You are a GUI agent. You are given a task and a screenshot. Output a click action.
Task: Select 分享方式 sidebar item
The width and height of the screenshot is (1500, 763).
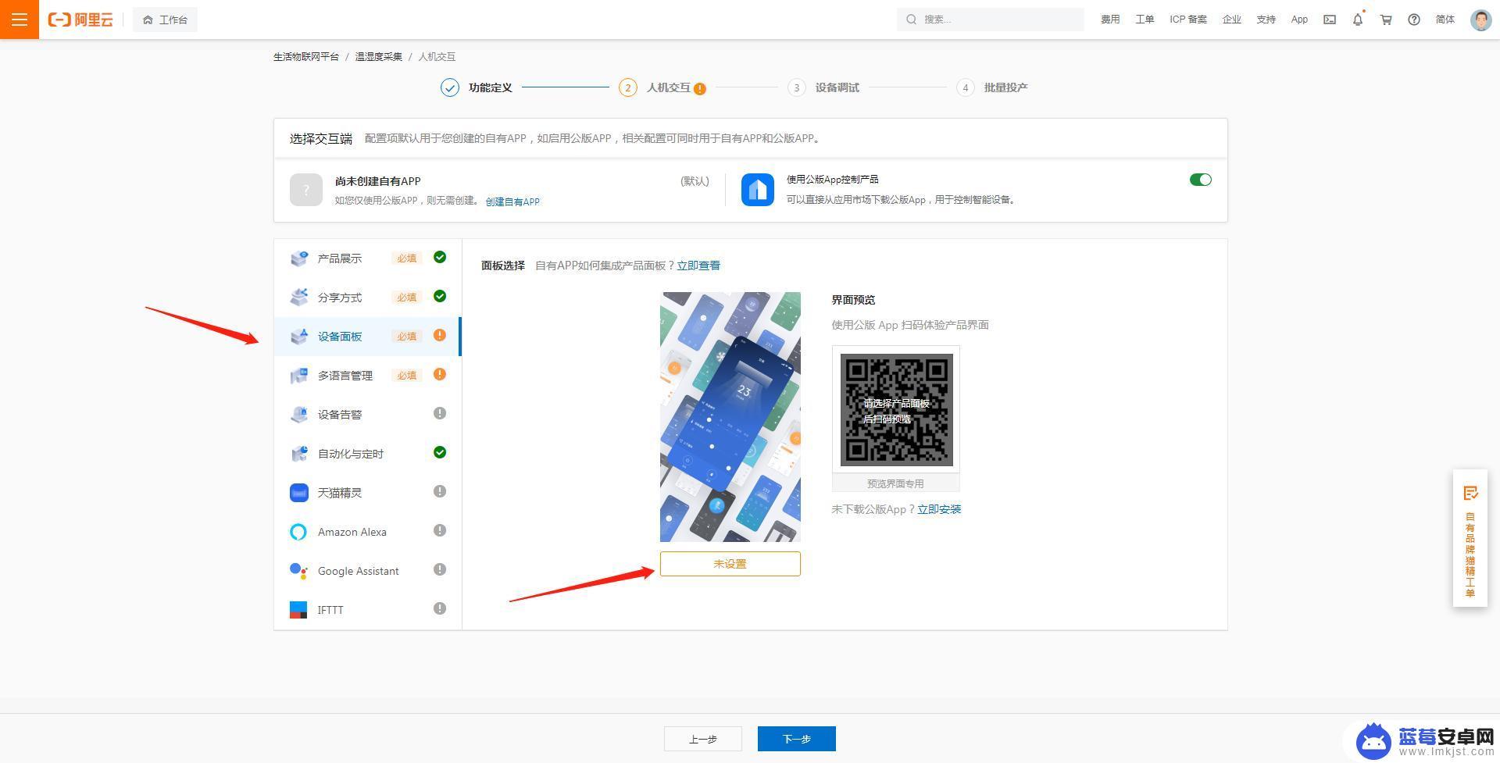(x=367, y=298)
